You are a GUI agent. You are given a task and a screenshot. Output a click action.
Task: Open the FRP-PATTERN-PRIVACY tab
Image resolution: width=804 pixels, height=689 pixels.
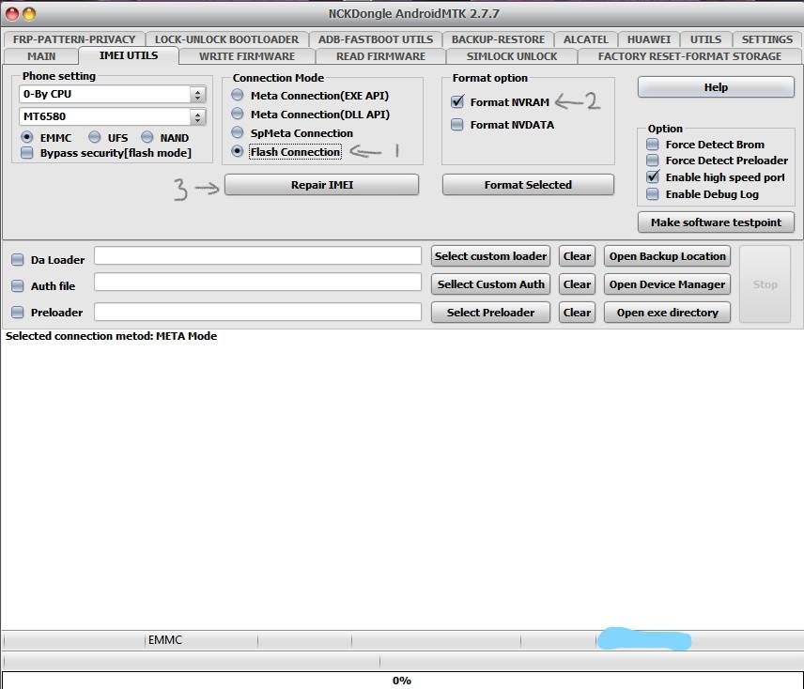[74, 39]
